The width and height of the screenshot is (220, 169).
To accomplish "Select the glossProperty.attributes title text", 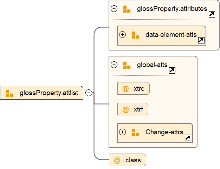I will [x=172, y=9].
